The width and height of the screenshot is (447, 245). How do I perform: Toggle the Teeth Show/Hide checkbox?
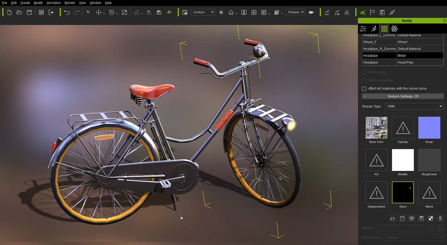[364, 81]
